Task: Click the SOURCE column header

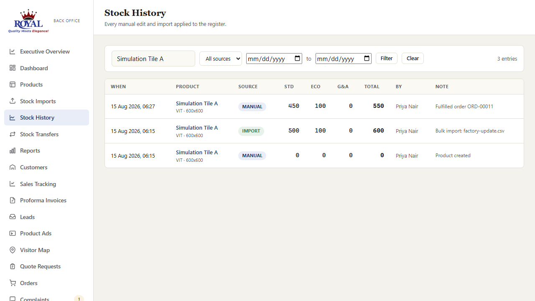Action: coord(248,87)
